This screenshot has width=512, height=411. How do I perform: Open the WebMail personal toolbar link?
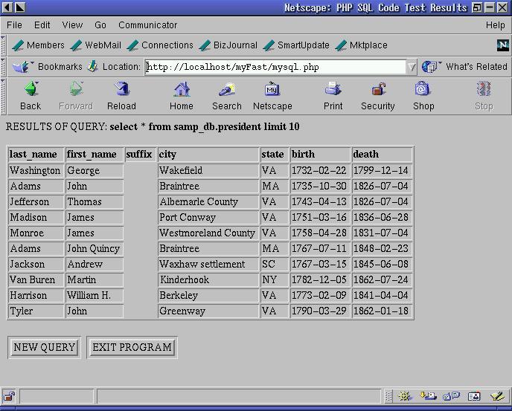pyautogui.click(x=96, y=45)
